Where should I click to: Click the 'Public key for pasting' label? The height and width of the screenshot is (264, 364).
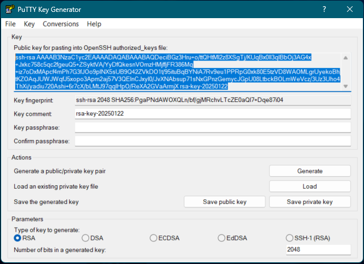tap(91, 48)
